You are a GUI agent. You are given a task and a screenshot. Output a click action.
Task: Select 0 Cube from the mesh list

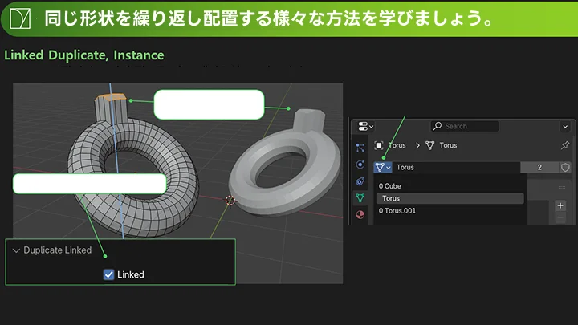click(391, 186)
